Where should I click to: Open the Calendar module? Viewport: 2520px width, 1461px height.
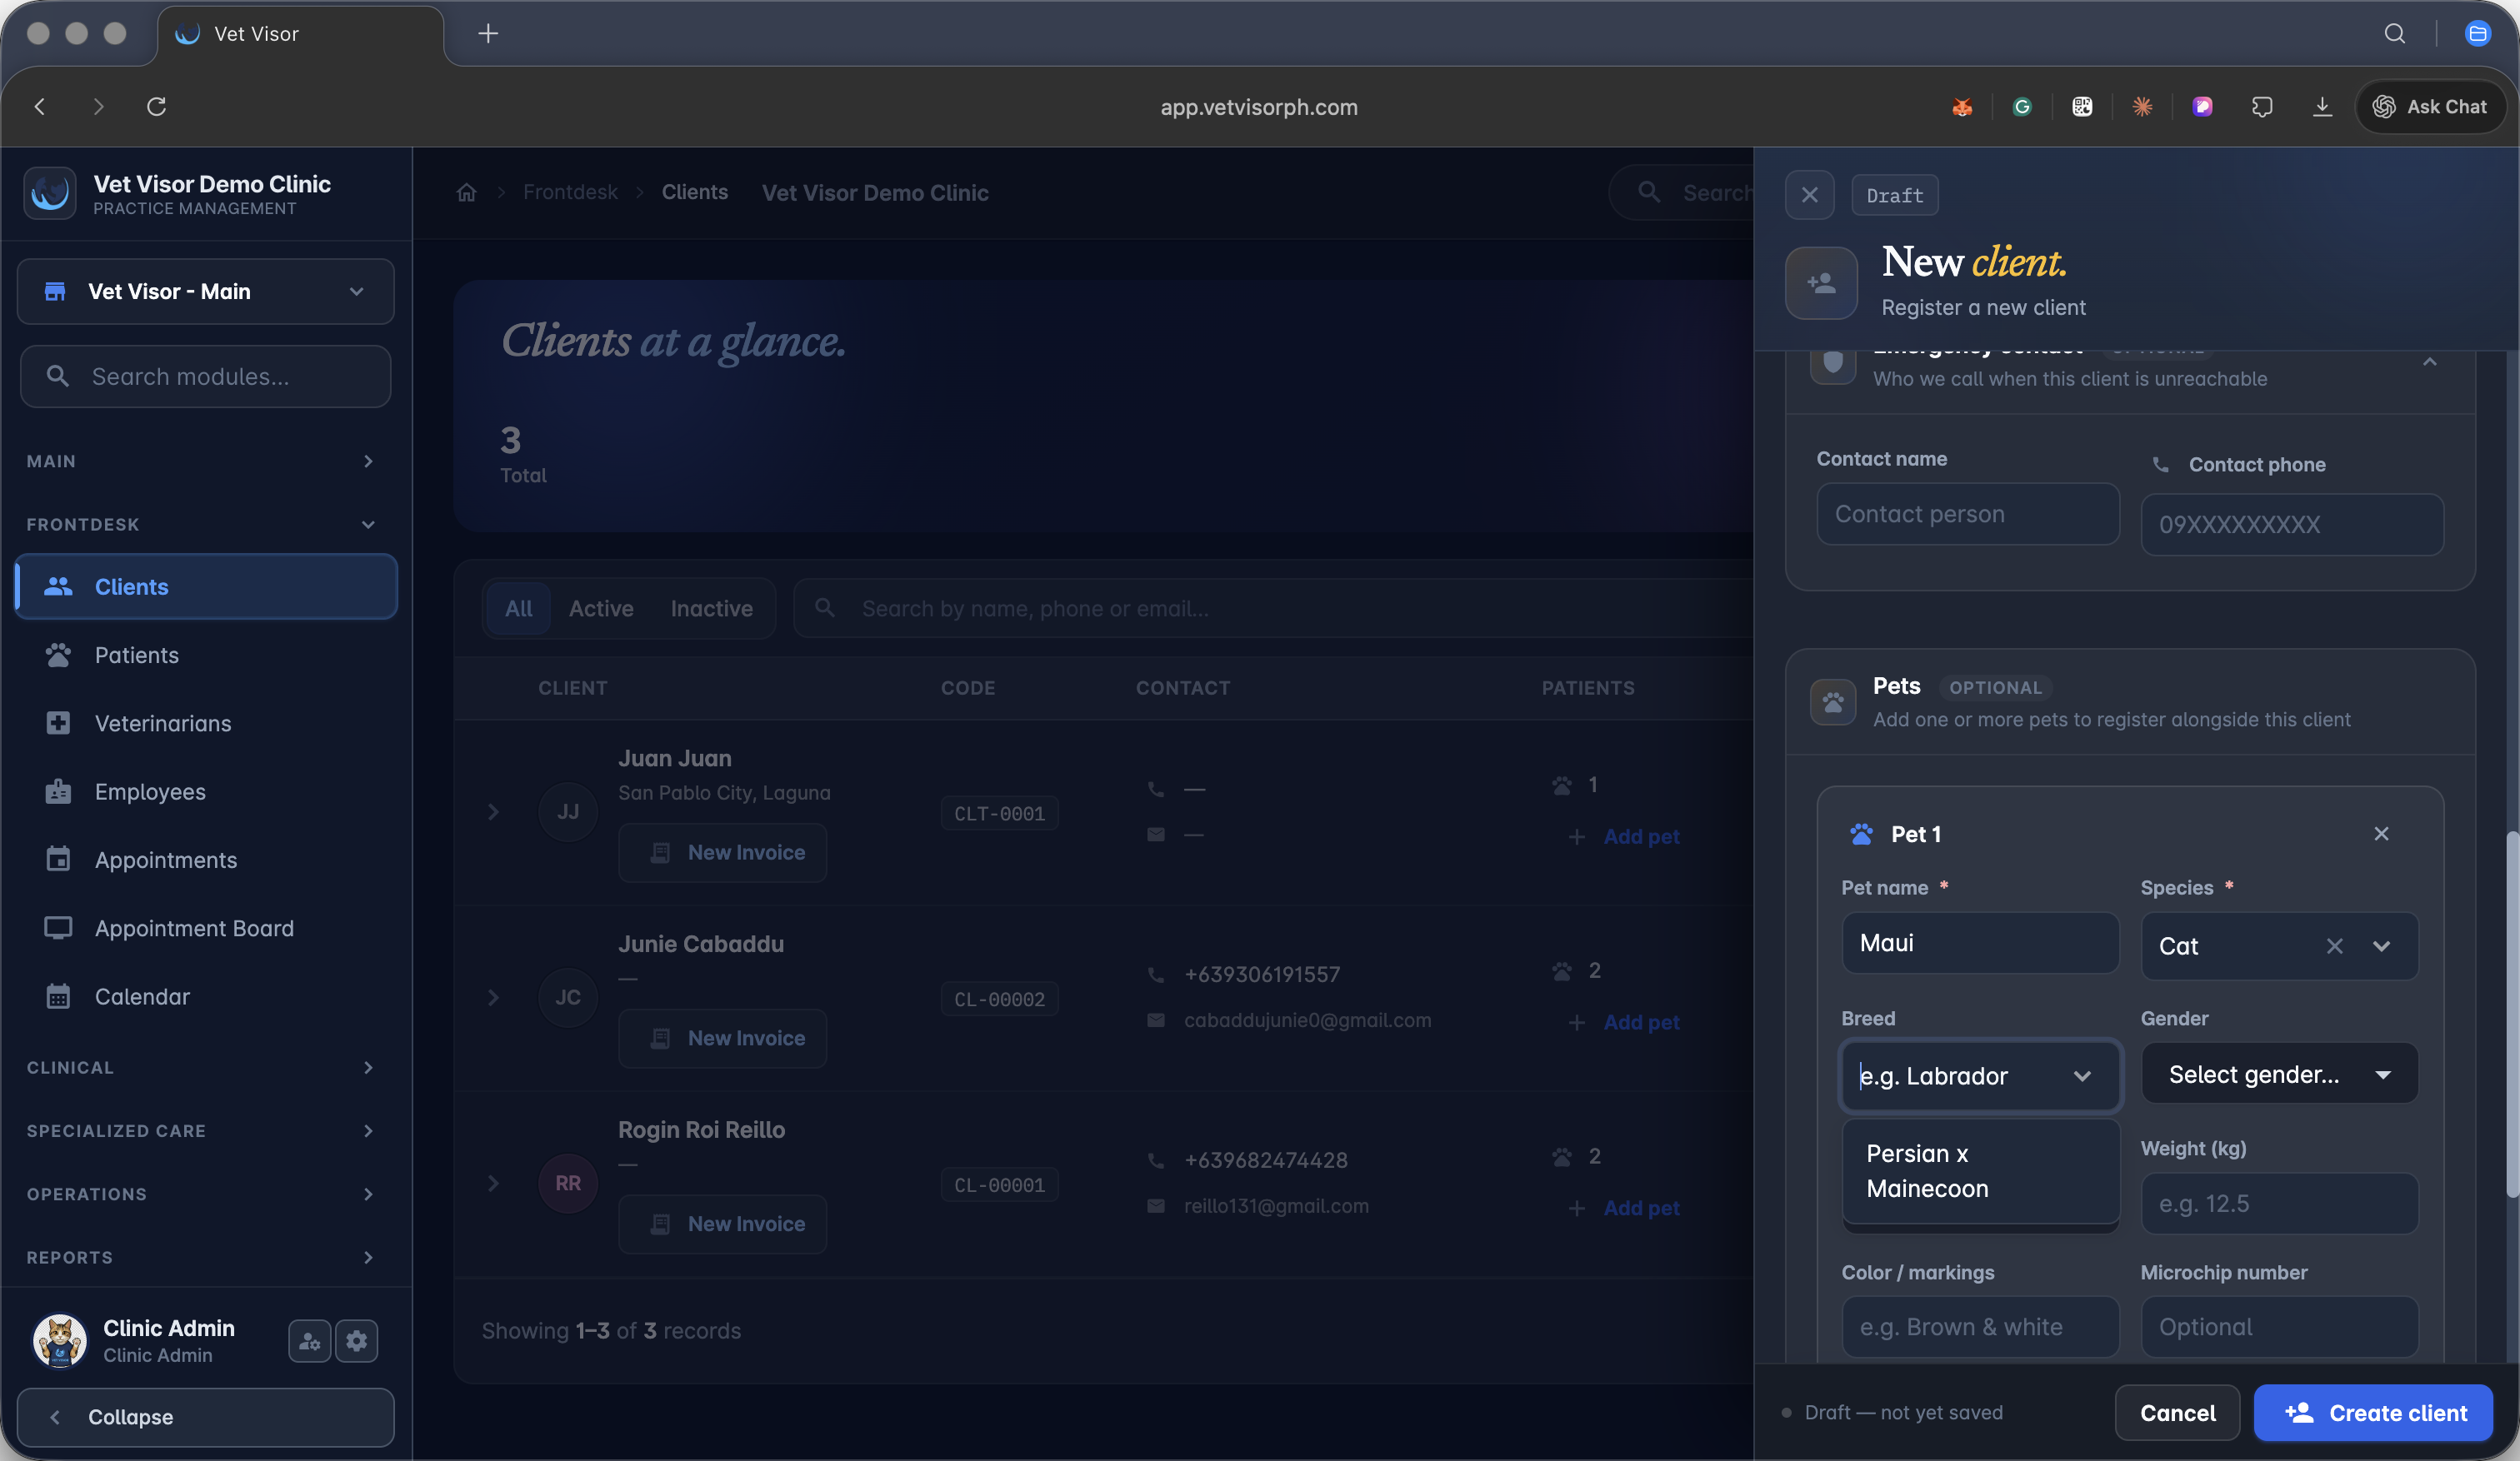coord(206,996)
